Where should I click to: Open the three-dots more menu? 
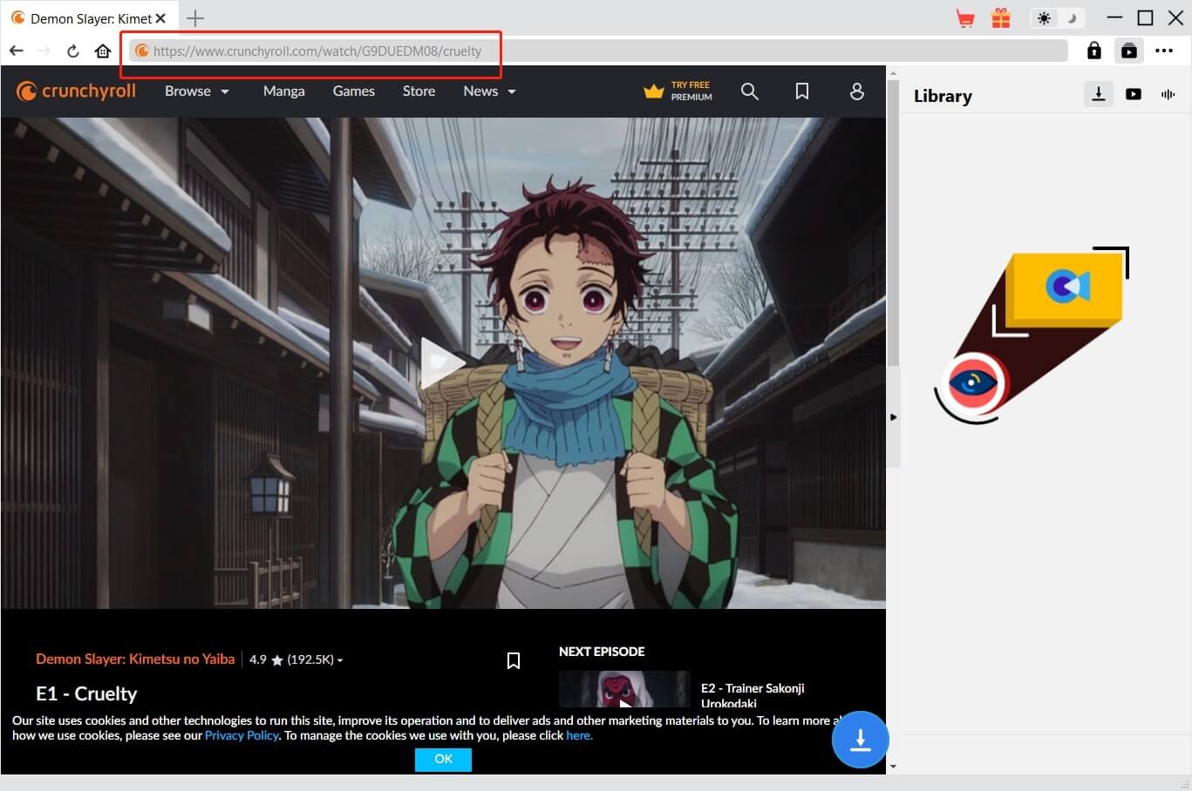pyautogui.click(x=1164, y=51)
